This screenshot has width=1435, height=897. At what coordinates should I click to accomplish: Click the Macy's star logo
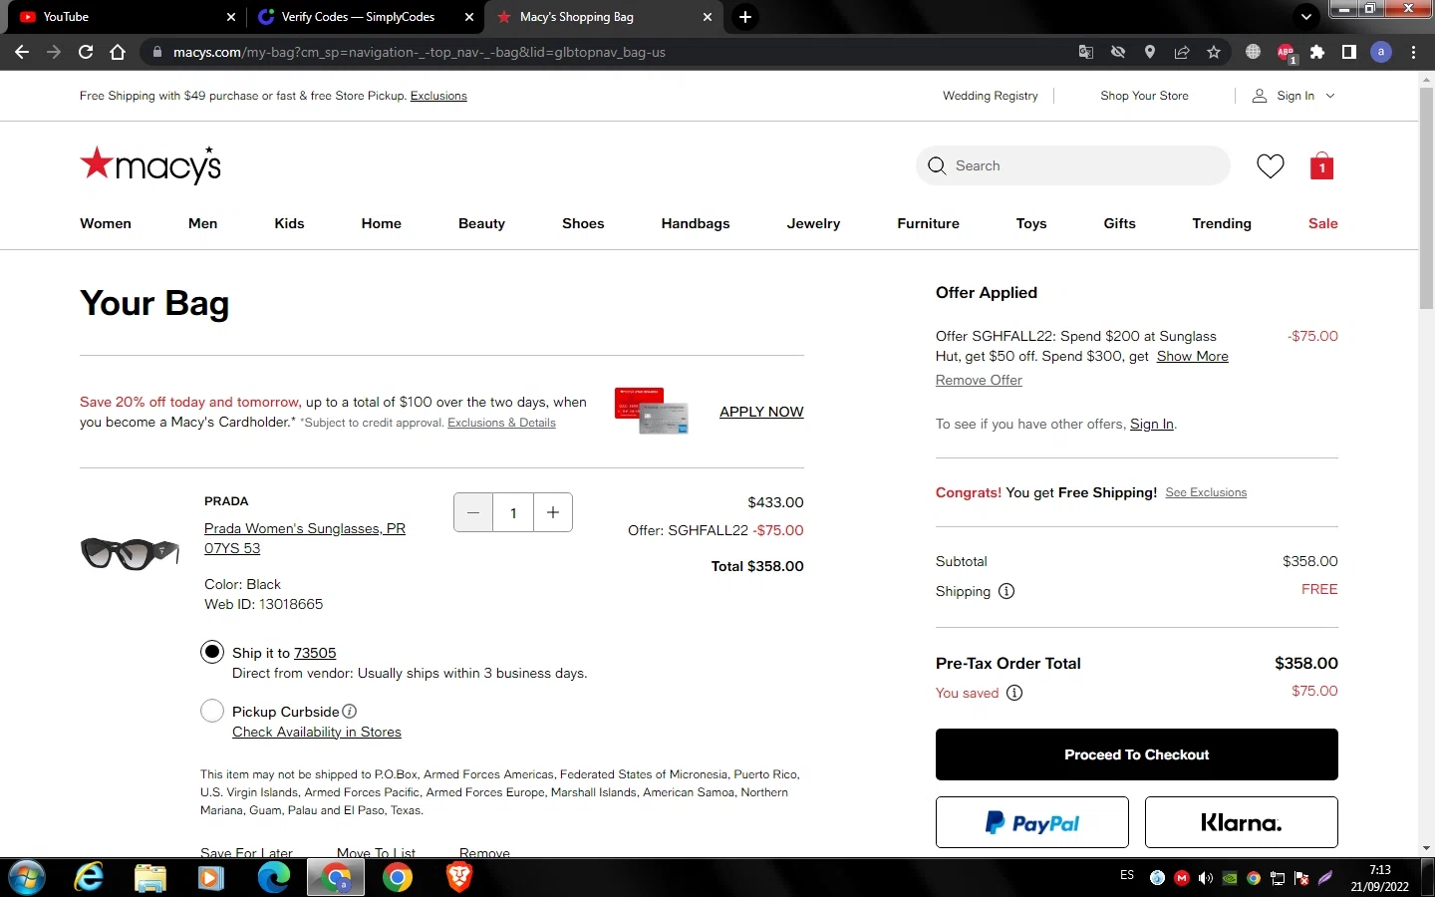[x=150, y=165]
